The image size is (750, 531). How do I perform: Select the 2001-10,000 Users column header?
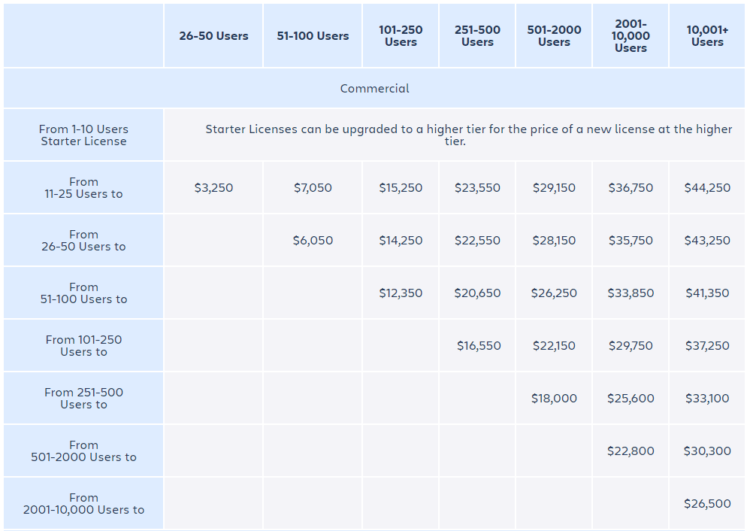631,36
